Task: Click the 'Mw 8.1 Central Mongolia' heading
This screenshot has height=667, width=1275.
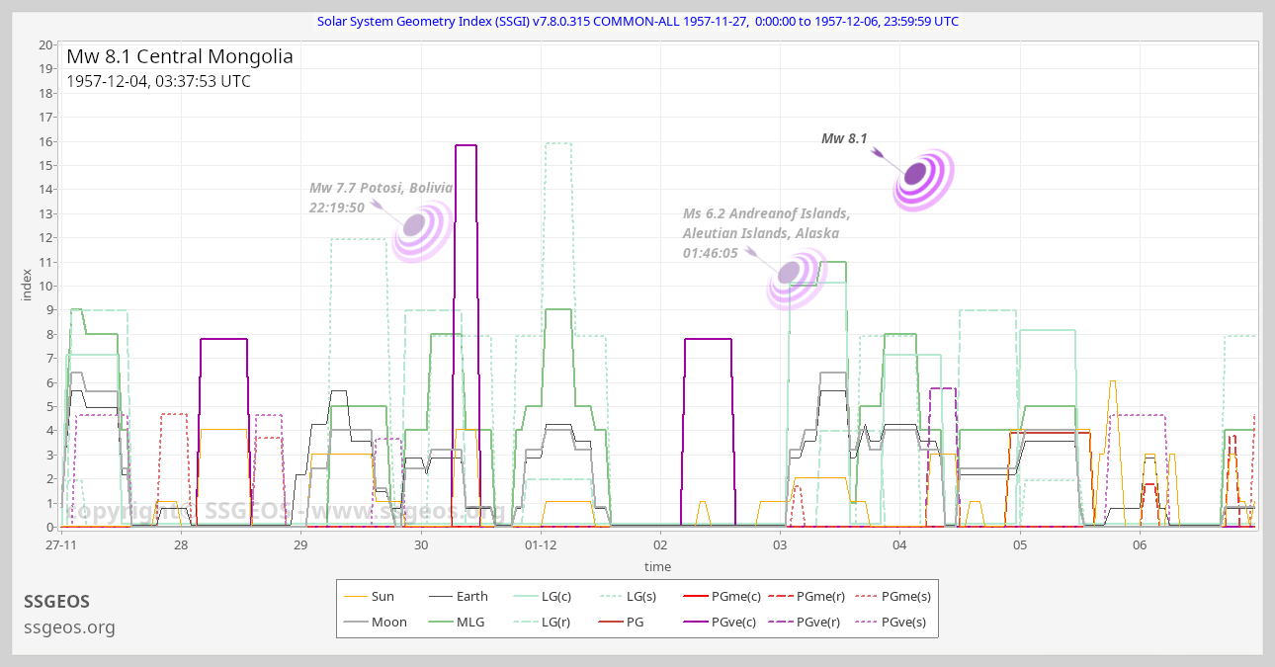Action: point(180,56)
